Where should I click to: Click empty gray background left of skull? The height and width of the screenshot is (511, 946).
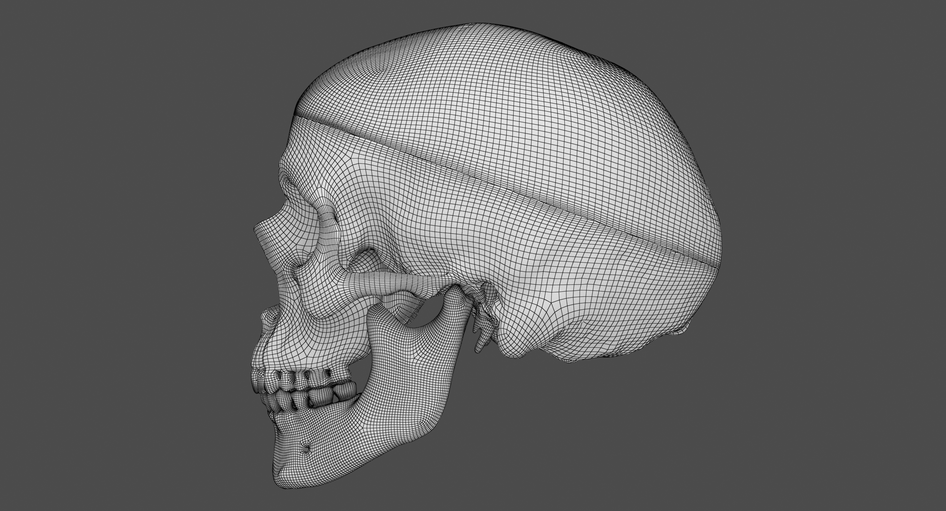pos(110,257)
